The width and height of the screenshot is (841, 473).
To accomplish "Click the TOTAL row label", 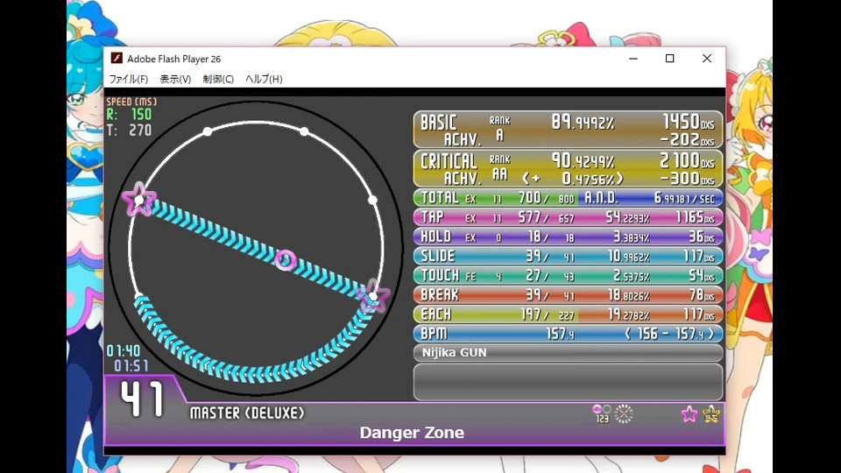I will pos(440,198).
